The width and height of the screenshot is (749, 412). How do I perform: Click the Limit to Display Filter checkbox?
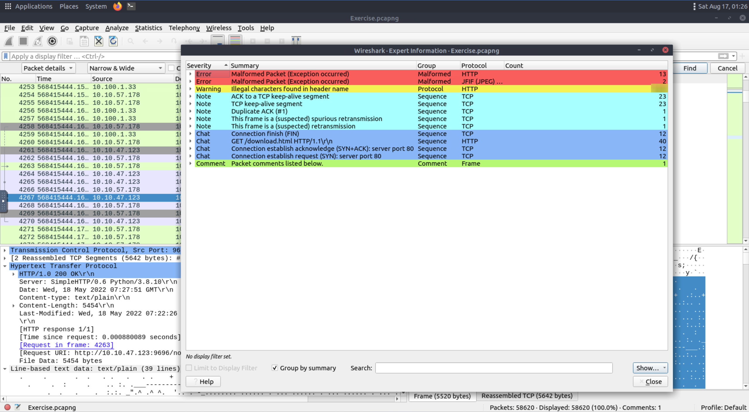point(189,368)
